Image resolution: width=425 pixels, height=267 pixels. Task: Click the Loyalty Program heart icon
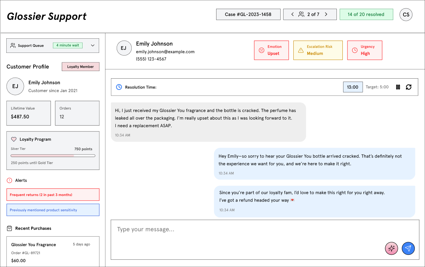tap(14, 139)
